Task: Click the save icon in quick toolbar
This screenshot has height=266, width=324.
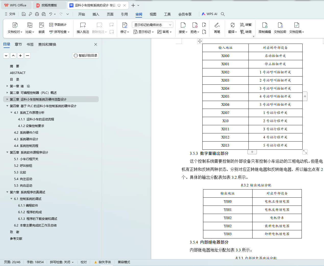Action: click(x=24, y=14)
